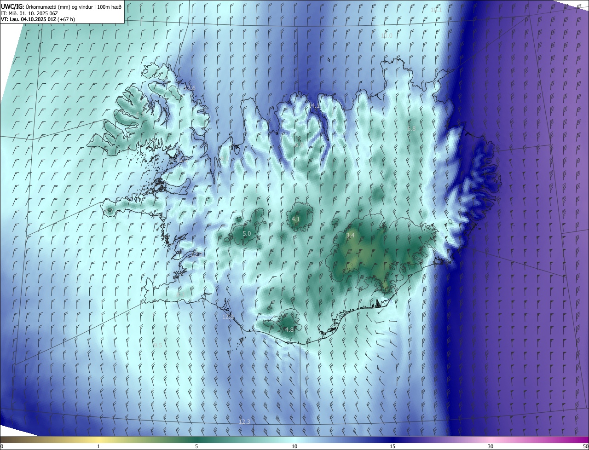Click the 12.3 value label on the map
Screen dimensions: 589x450
[x=244, y=421]
